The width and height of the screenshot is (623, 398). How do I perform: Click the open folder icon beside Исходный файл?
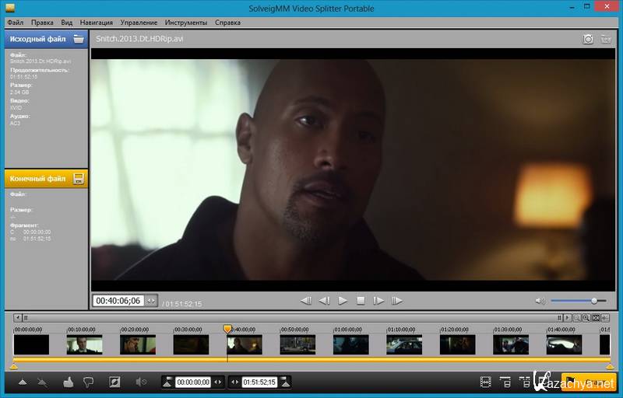(x=79, y=38)
